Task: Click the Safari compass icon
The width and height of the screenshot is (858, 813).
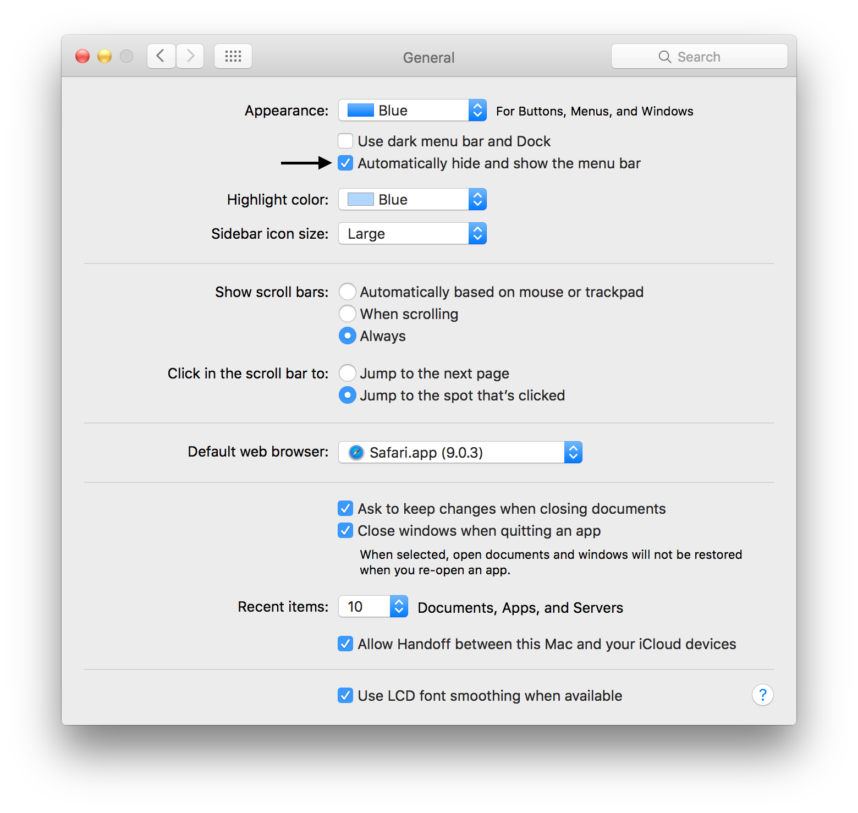Action: (x=356, y=452)
